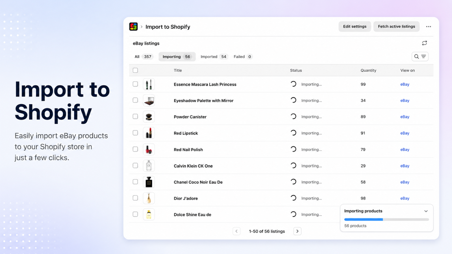
Task: Click the View on column header
Action: click(x=408, y=70)
